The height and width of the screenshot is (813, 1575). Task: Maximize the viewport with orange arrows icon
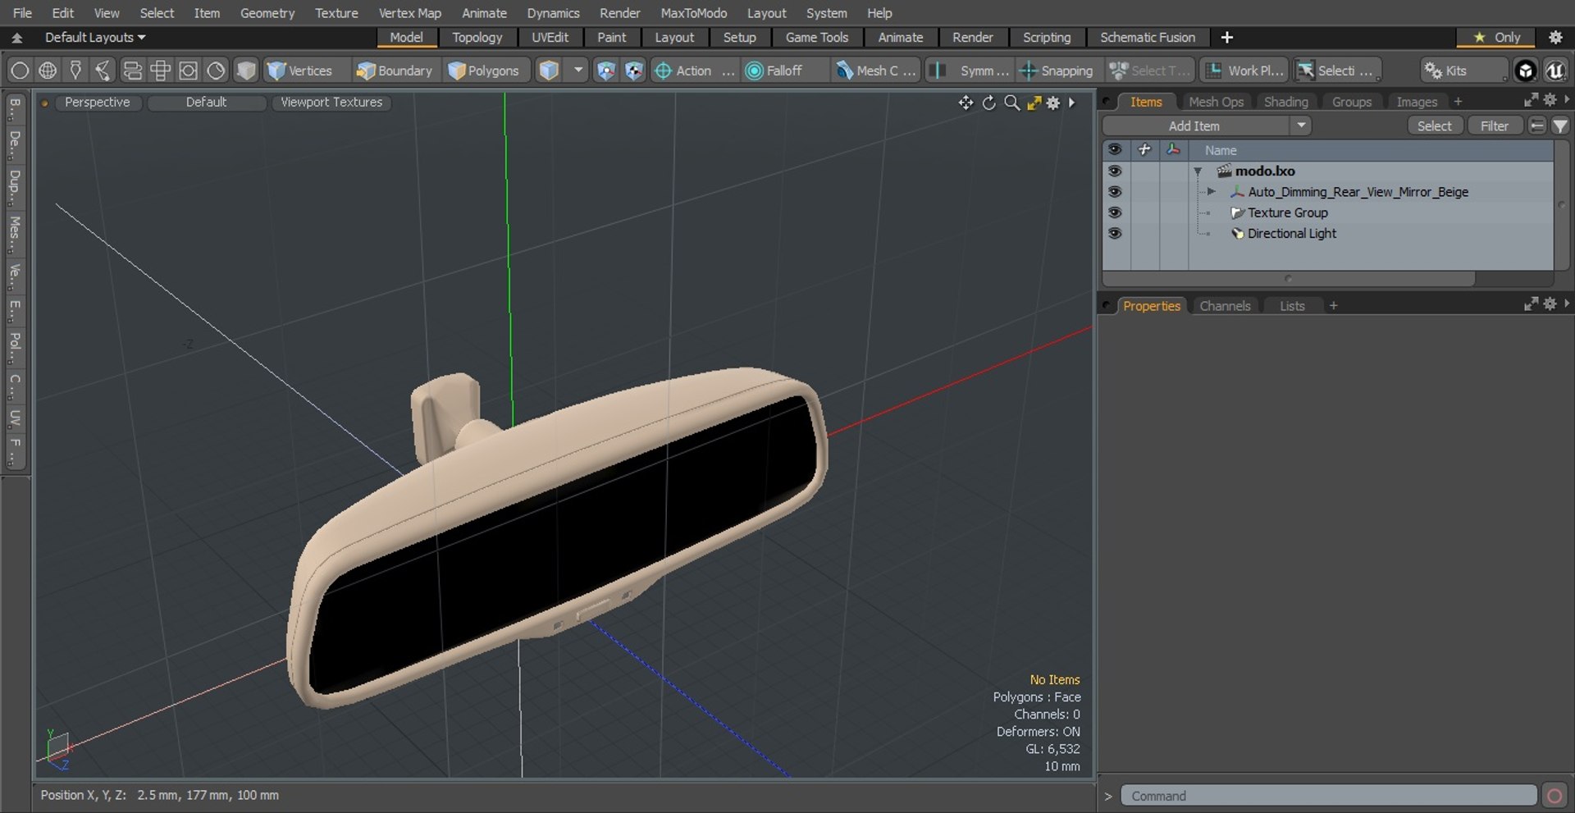point(1034,103)
